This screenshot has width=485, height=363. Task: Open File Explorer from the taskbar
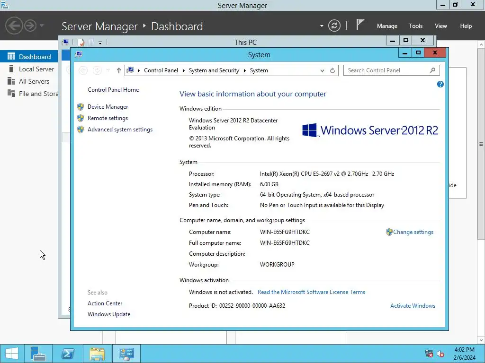[x=97, y=354]
